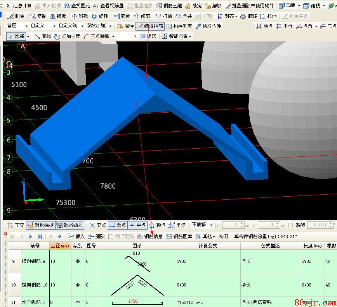Select the 镜像 mirror tool
337x307 pixels.
click(58, 16)
